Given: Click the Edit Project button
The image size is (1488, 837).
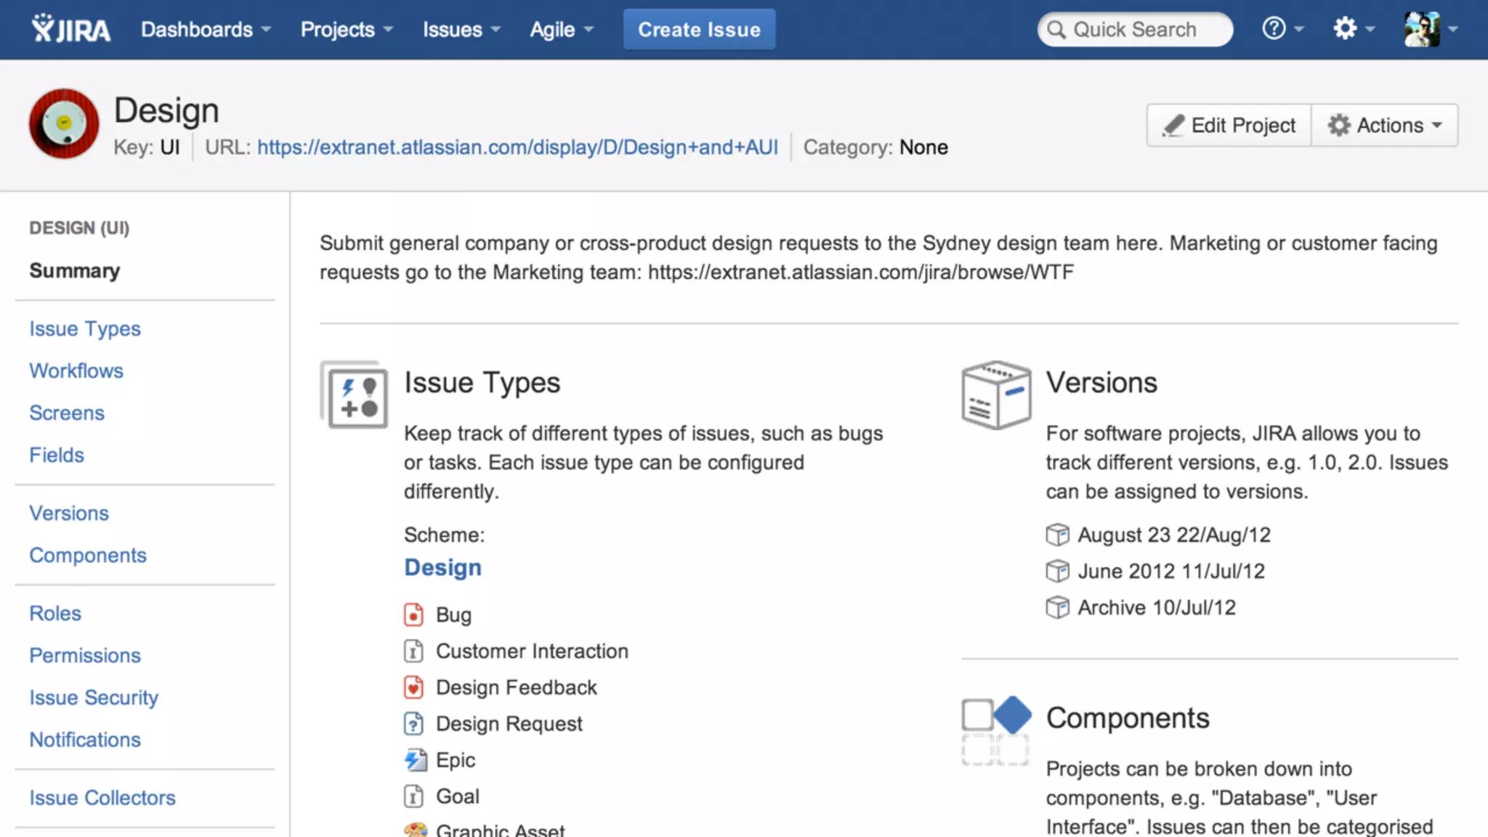Looking at the screenshot, I should click(1229, 125).
